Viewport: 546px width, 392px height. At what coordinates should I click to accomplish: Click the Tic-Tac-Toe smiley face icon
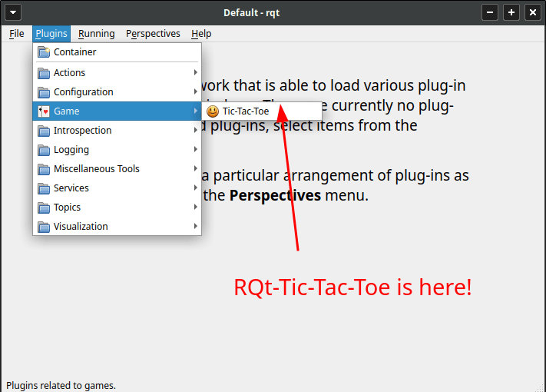click(213, 111)
